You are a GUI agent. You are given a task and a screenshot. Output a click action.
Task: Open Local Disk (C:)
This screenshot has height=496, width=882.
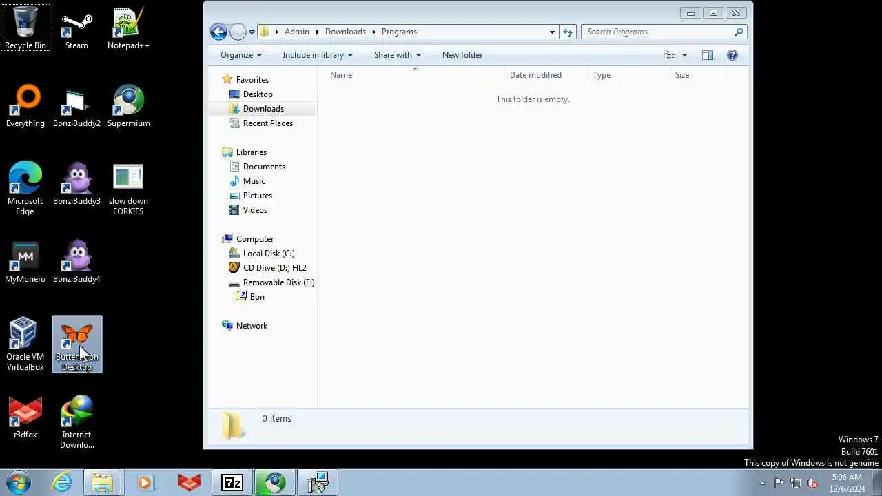[x=268, y=254]
